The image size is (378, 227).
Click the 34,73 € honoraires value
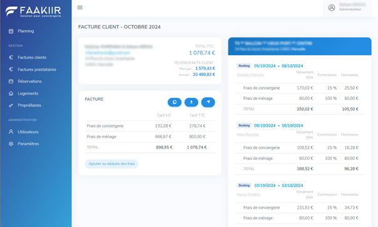click(x=352, y=208)
